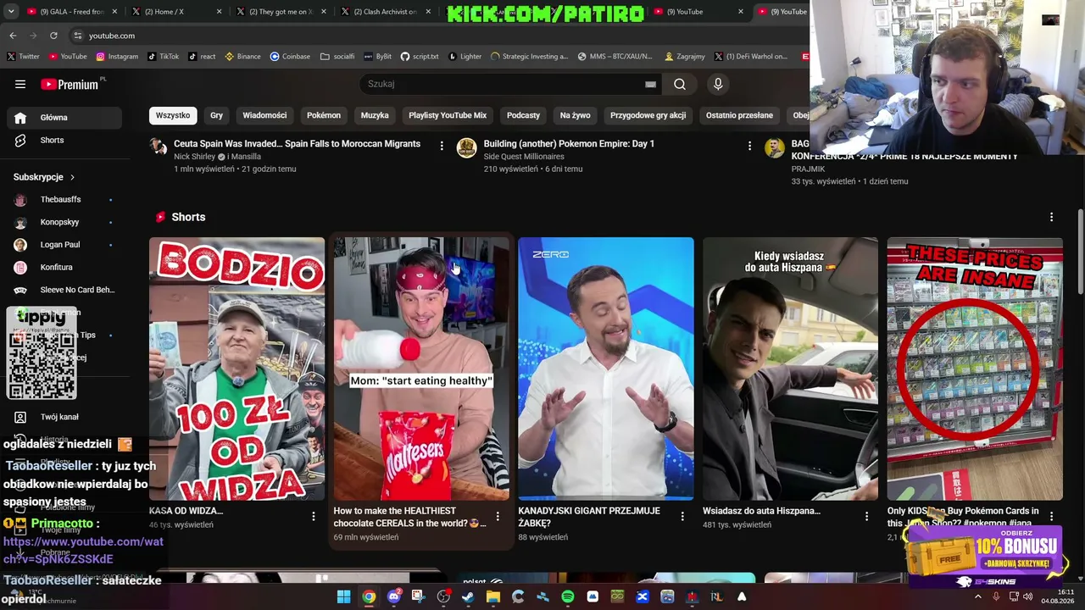Open options for Building (another) Pokemon Empire video
Screen dimensions: 1085x610
(749, 146)
